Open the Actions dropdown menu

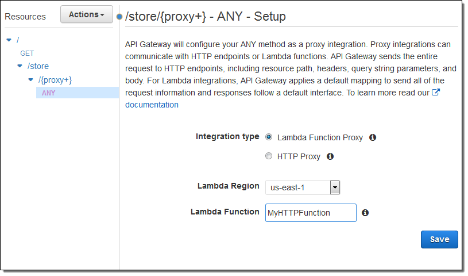tap(86, 14)
